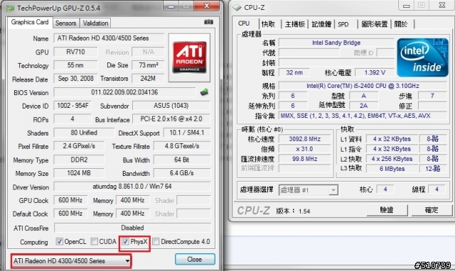Click the x 31.0 multiplier value
This screenshot has height=271, width=455.
(305, 149)
